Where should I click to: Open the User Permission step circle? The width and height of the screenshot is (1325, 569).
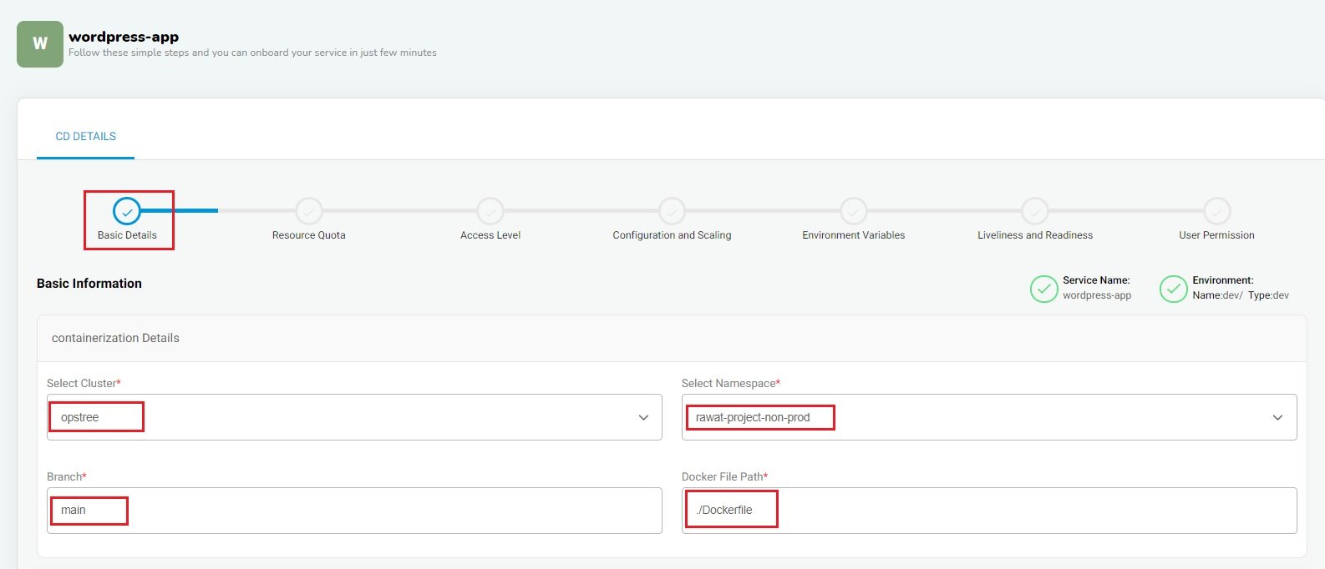point(1216,212)
